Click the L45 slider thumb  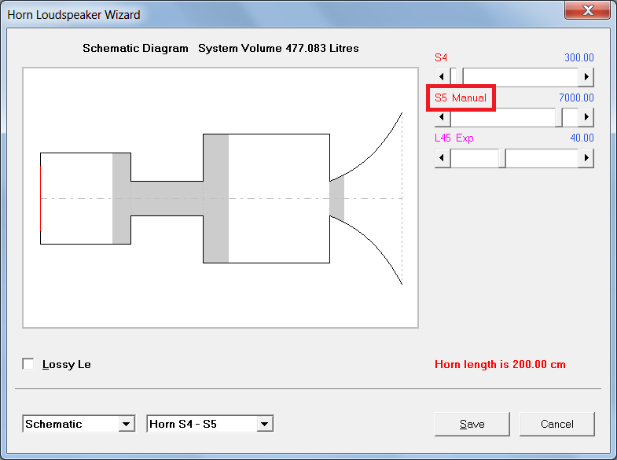tap(502, 158)
